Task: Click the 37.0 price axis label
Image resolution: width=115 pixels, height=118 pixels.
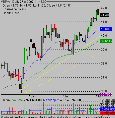Action: click(104, 77)
